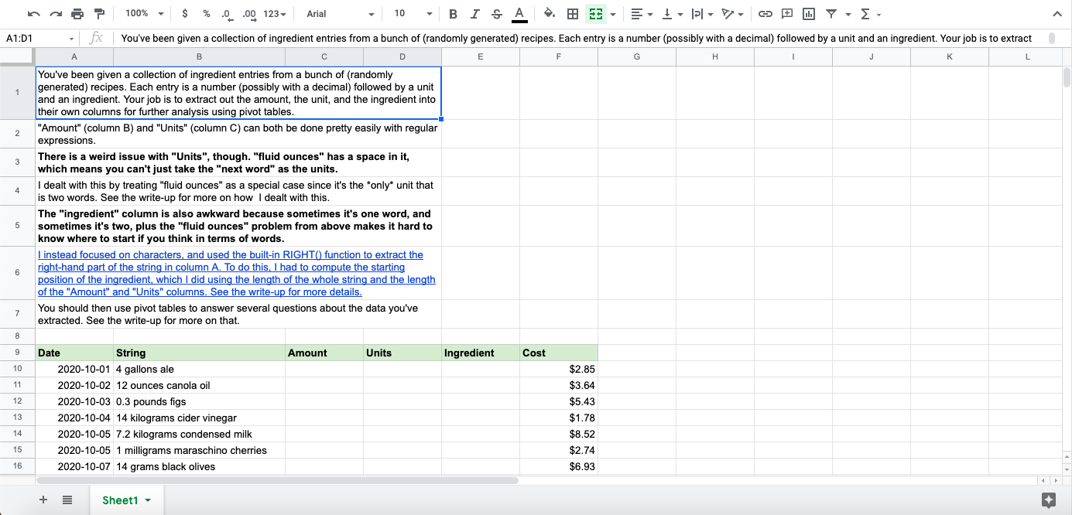Select cell with cost $5.43
1072x515 pixels.
[559, 401]
